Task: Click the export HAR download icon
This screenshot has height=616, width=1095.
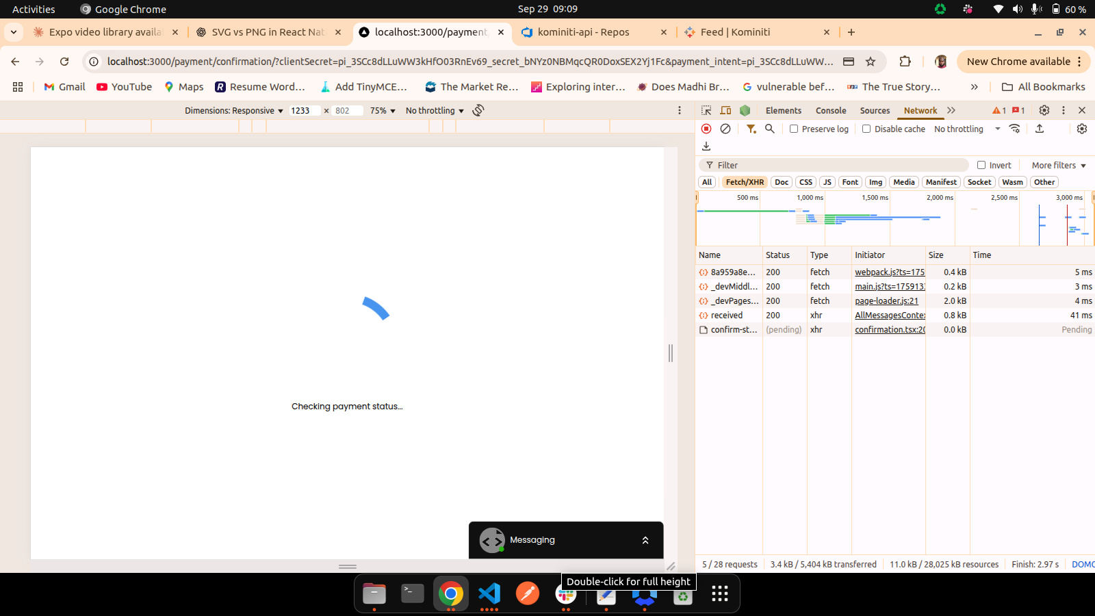Action: pos(706,146)
